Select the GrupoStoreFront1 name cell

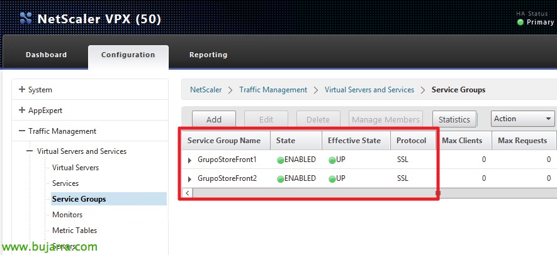click(227, 160)
